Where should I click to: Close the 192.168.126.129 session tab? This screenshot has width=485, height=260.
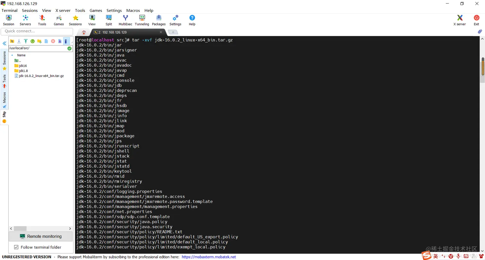(161, 32)
